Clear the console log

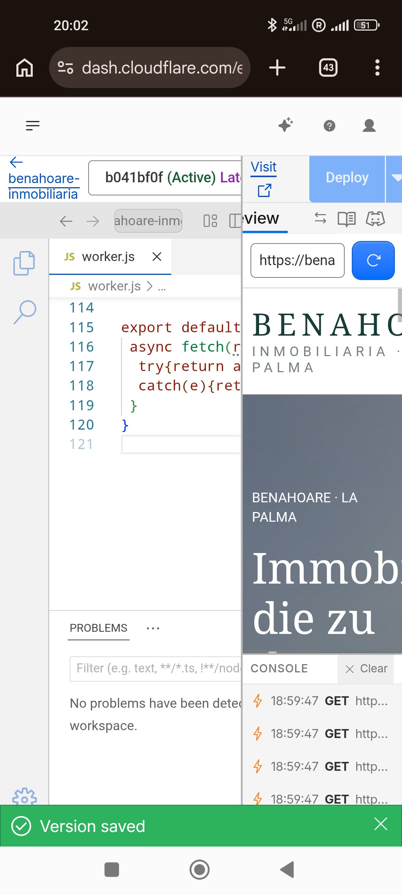pos(366,669)
